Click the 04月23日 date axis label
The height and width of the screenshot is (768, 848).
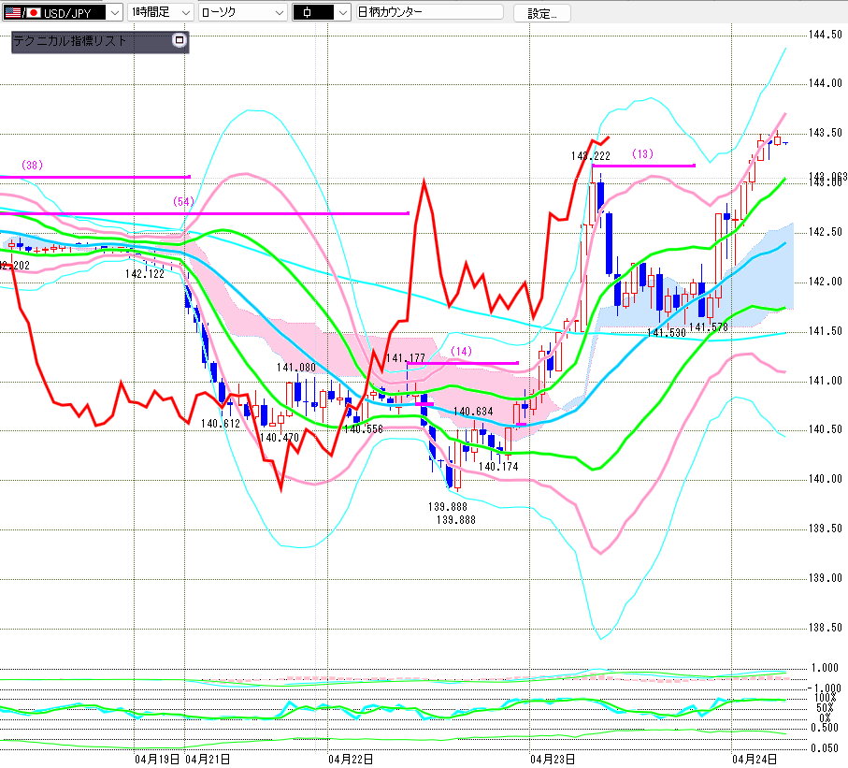pyautogui.click(x=553, y=760)
